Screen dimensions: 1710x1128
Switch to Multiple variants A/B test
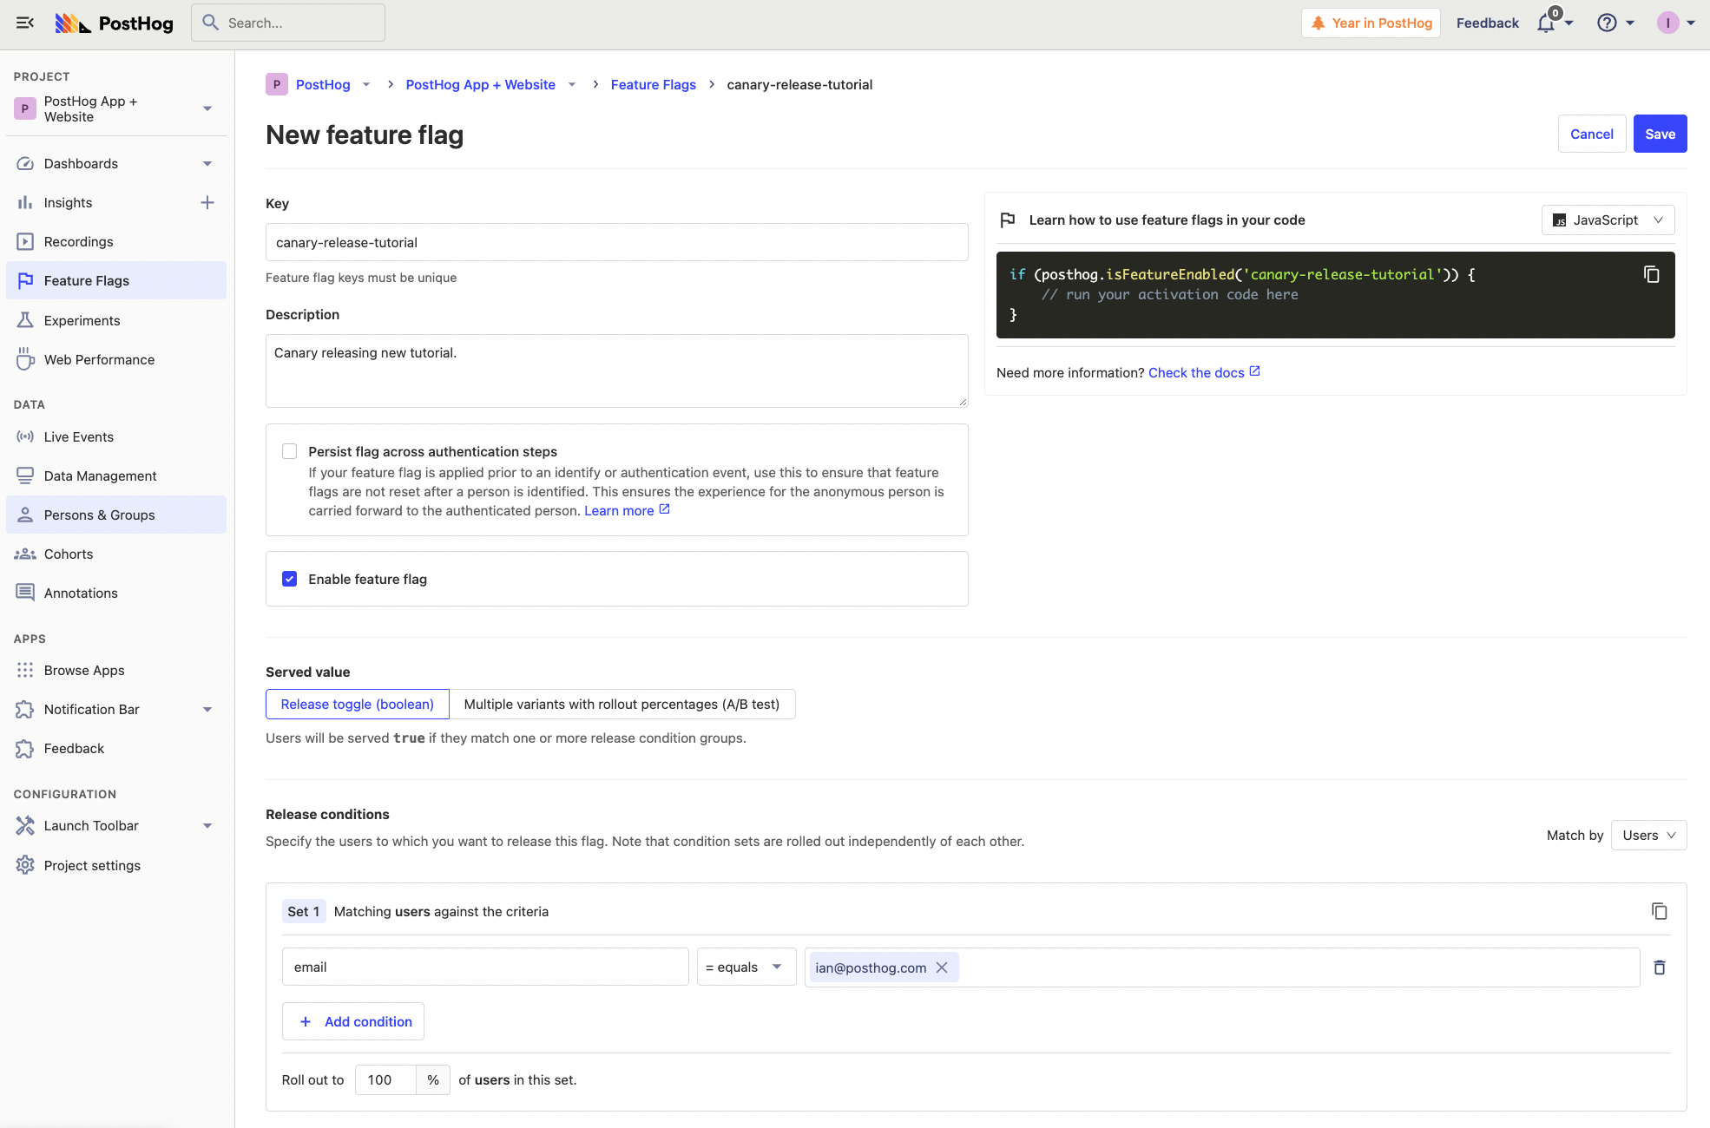pos(622,705)
